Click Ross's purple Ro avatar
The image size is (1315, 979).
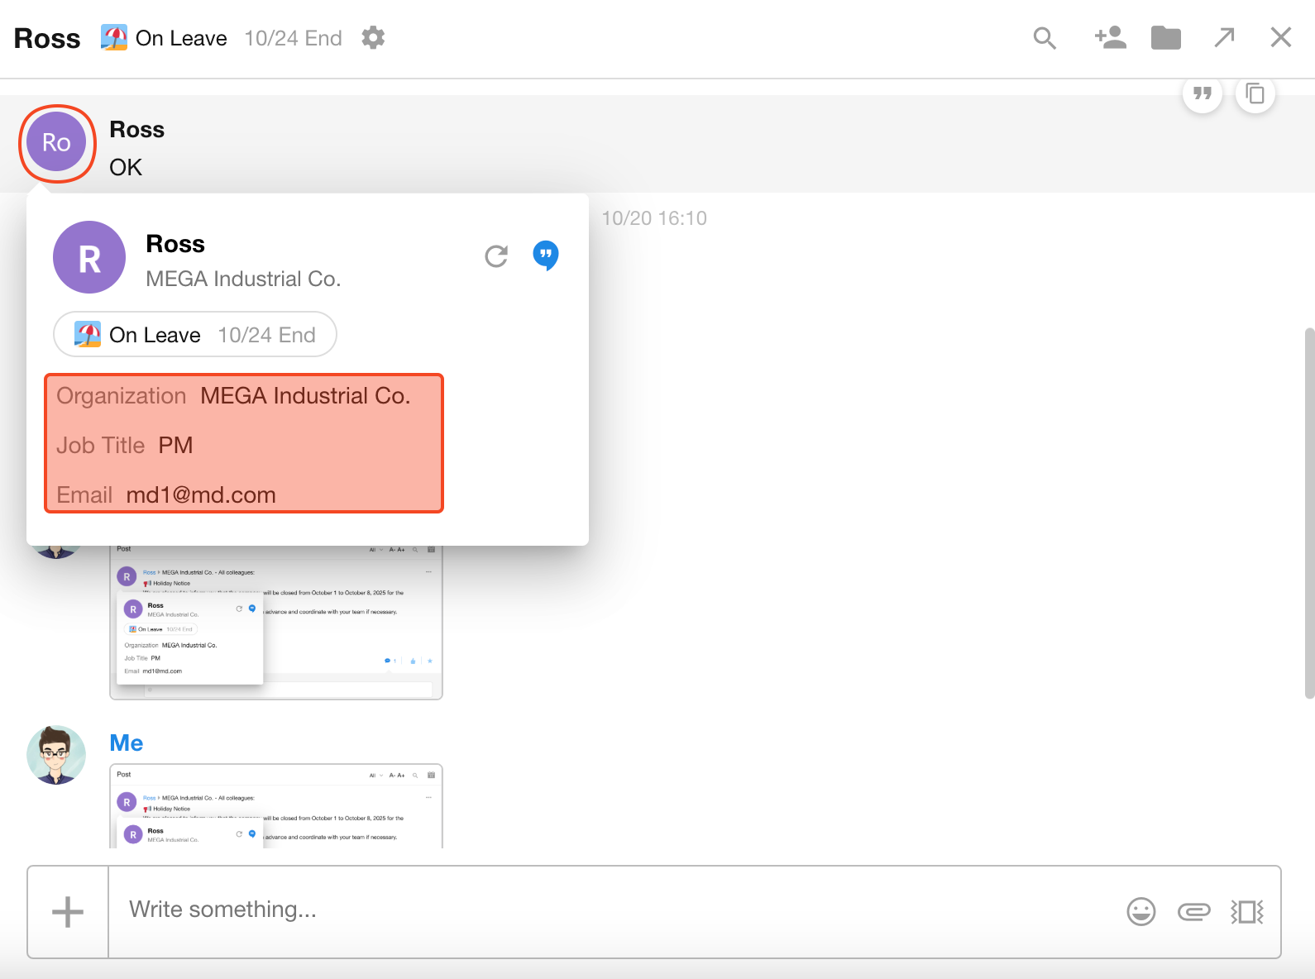(57, 143)
